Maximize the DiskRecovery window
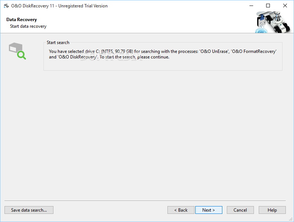294x222 pixels. (268, 6)
